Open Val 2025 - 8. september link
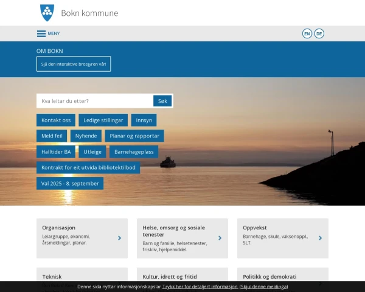Viewport: 365px width, 292px height. pyautogui.click(x=70, y=183)
